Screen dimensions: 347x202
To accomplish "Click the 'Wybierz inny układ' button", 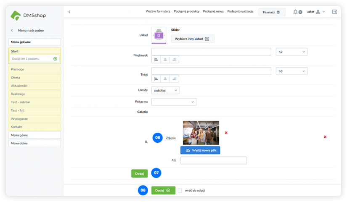I will (x=192, y=39).
